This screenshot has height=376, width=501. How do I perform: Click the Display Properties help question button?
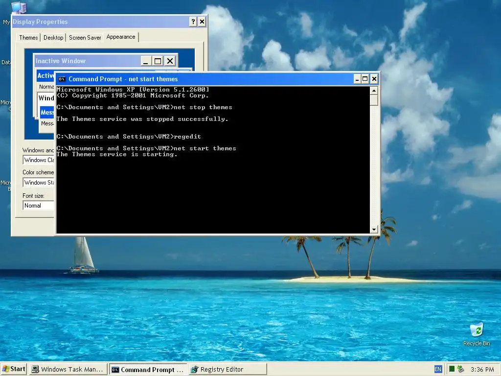[x=193, y=22]
